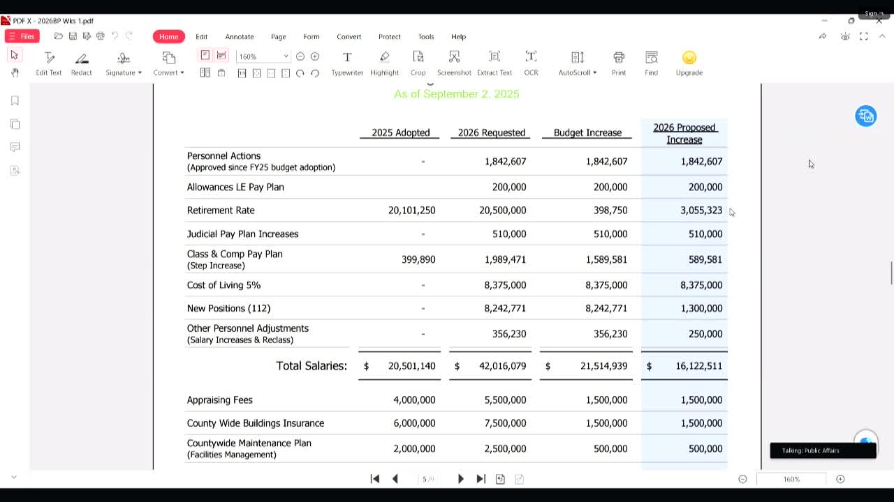The image size is (894, 502).
Task: Open the Signatures sidebar panel
Action: 15,171
